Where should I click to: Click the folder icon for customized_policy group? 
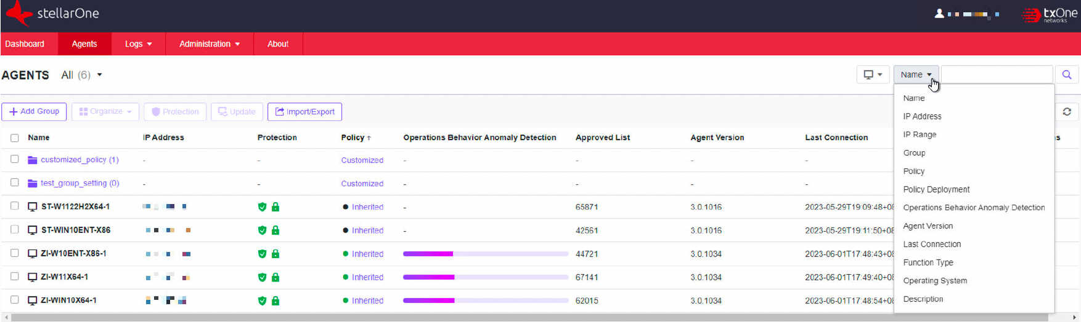(33, 160)
